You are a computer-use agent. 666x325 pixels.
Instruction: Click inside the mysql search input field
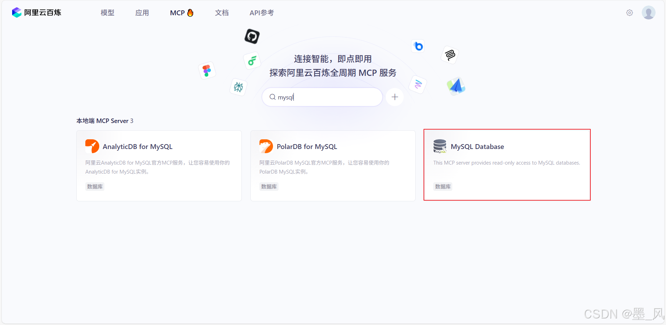pyautogui.click(x=322, y=97)
